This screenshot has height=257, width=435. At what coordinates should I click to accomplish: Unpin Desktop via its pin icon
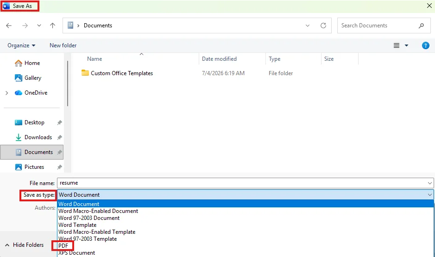click(x=59, y=122)
